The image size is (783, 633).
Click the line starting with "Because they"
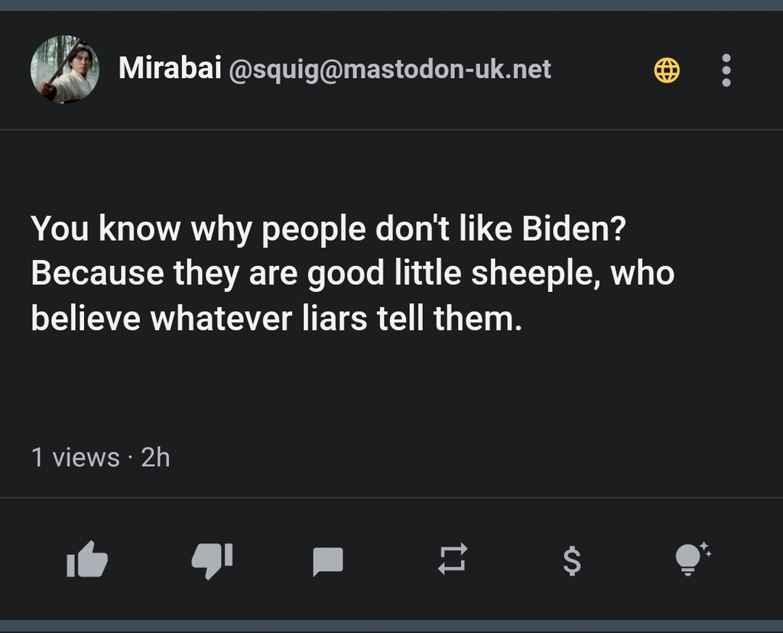[353, 274]
